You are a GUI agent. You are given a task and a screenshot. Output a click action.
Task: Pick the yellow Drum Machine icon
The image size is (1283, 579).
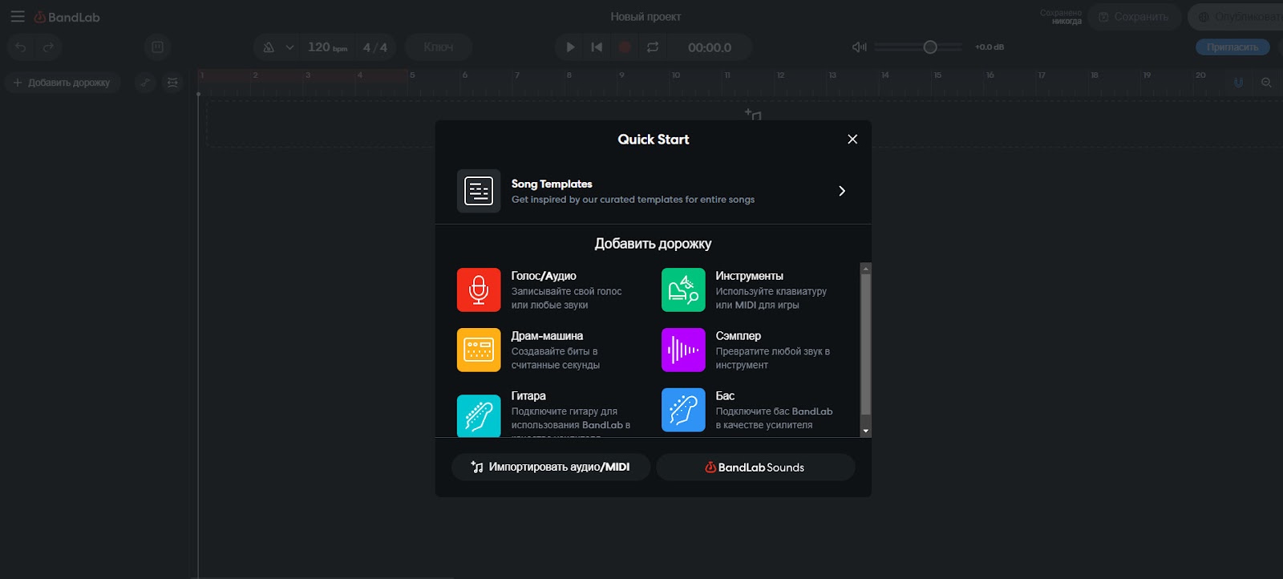[x=479, y=350]
